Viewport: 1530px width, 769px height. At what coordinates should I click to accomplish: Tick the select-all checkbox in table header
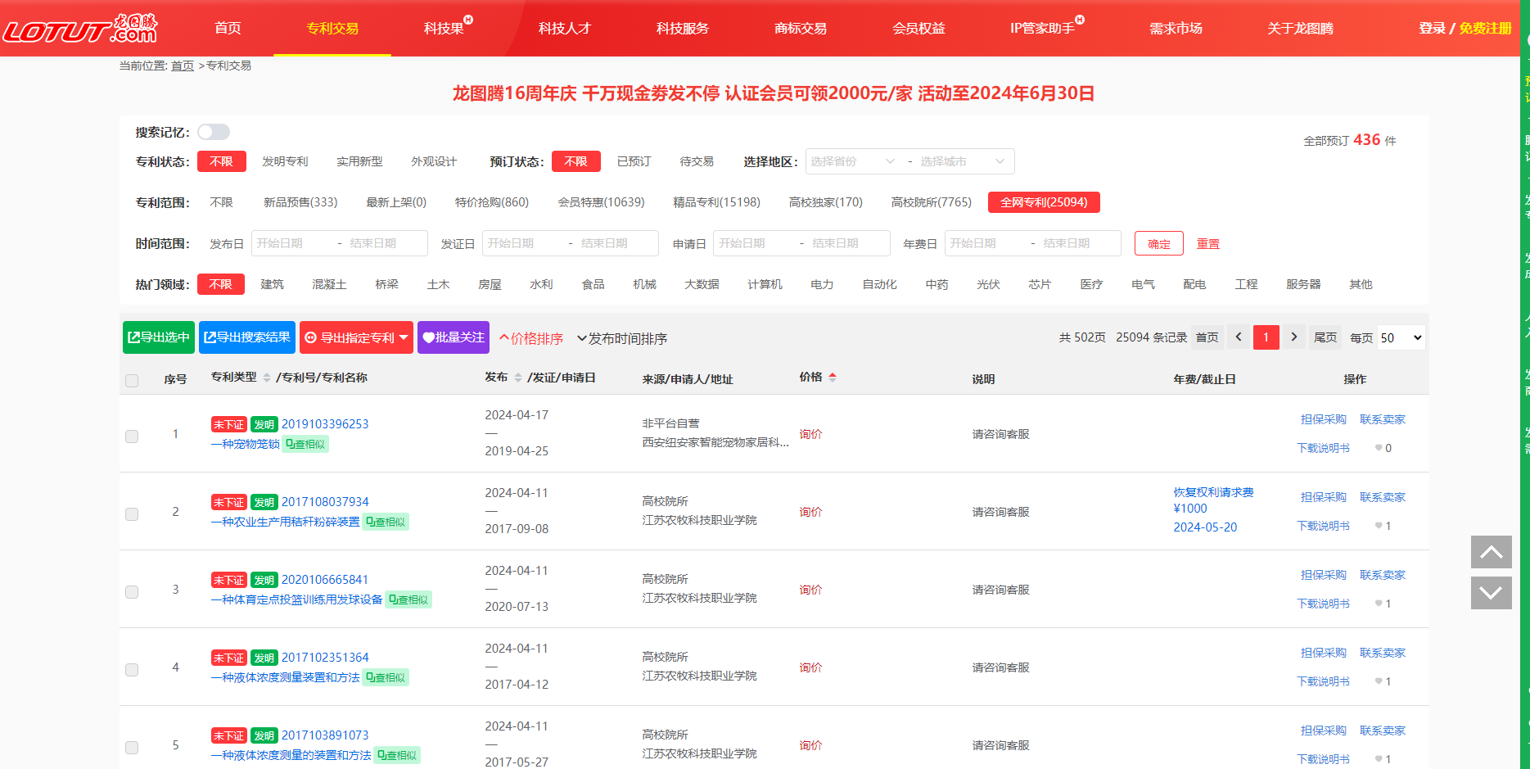pos(132,381)
